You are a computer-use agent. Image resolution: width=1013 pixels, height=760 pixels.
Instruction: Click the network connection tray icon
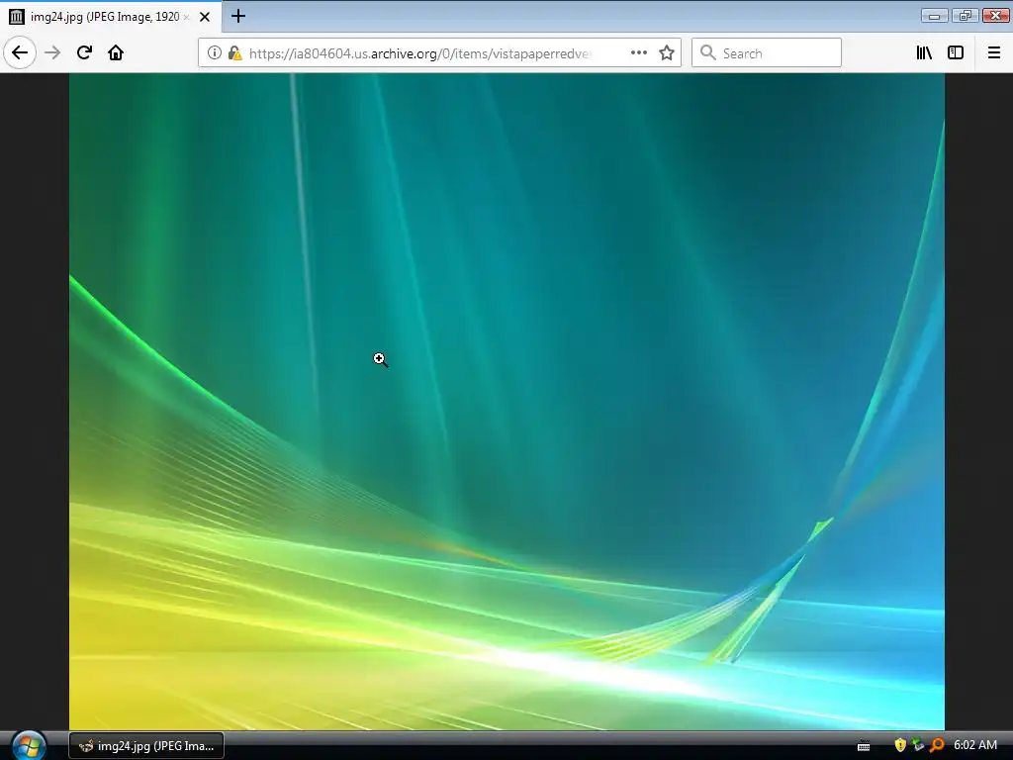click(918, 745)
